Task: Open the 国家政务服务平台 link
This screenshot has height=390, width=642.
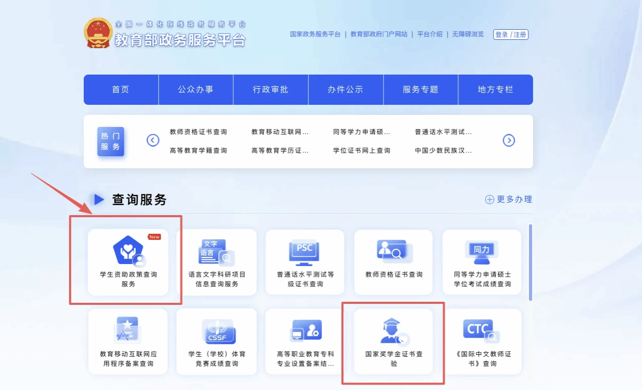Action: [x=315, y=34]
